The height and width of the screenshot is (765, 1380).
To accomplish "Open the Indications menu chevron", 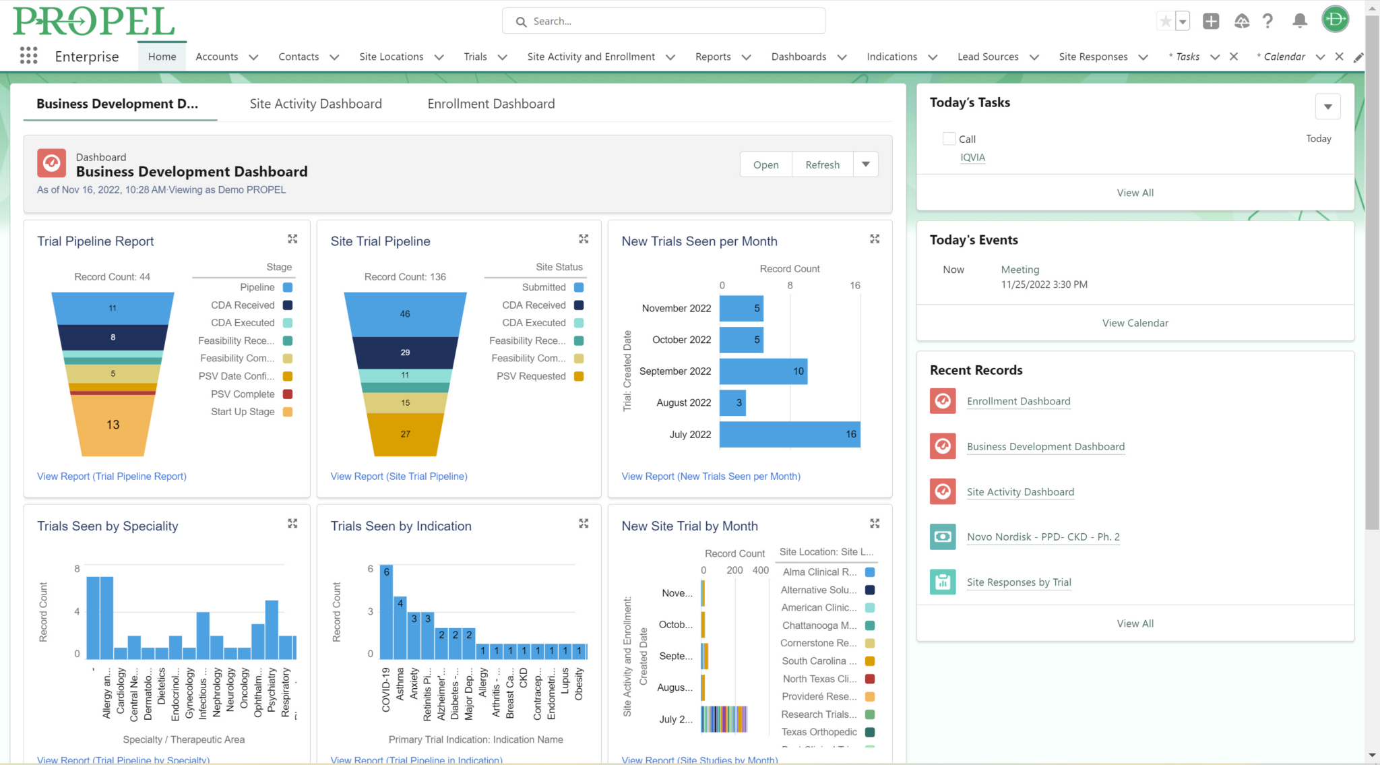I will (933, 57).
